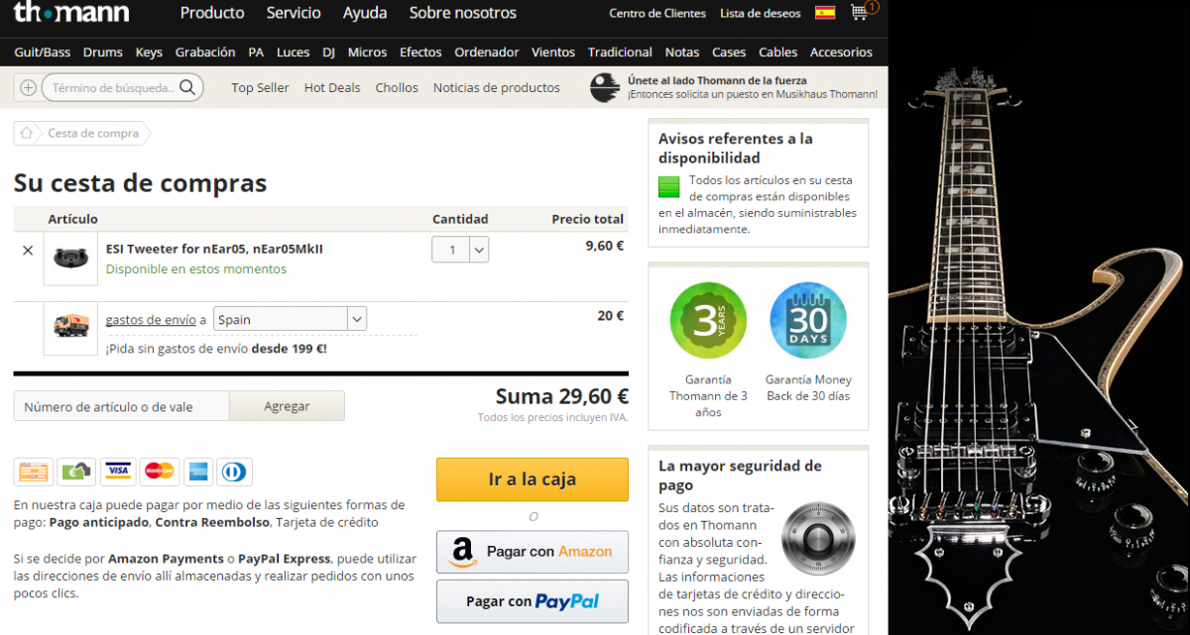This screenshot has height=635, width=1190.
Task: Click the green availability indicator icon
Action: (x=669, y=187)
